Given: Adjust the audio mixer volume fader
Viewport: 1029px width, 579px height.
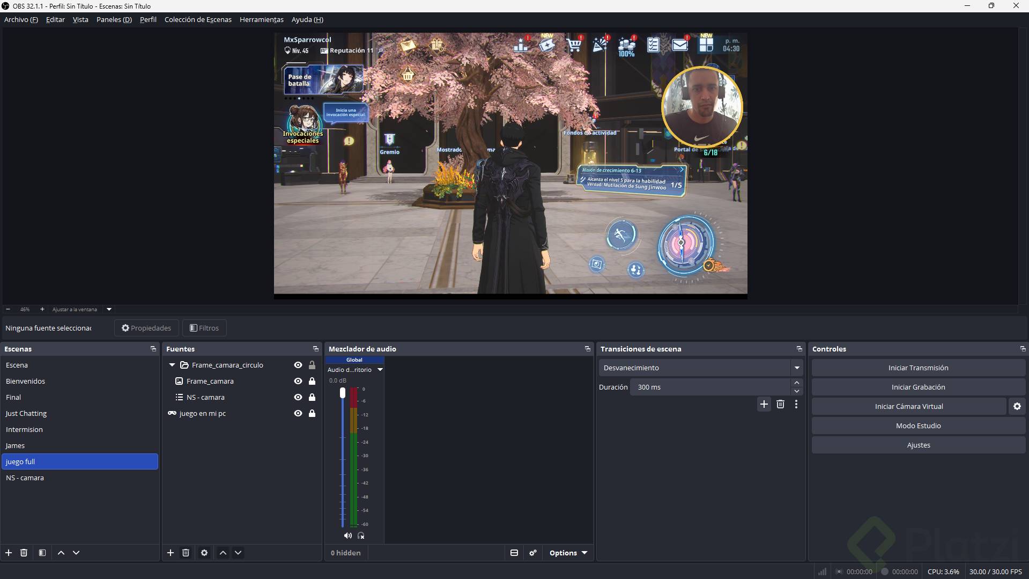Looking at the screenshot, I should [x=343, y=393].
